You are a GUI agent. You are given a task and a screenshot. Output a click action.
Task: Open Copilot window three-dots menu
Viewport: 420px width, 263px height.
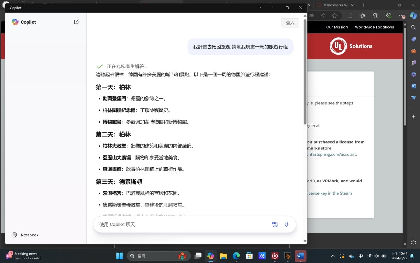[x=260, y=8]
